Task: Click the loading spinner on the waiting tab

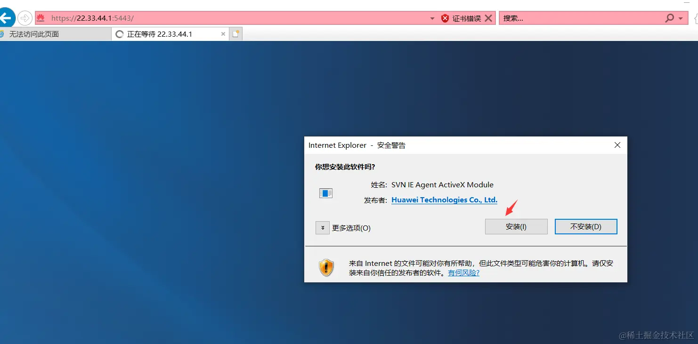Action: (x=120, y=34)
